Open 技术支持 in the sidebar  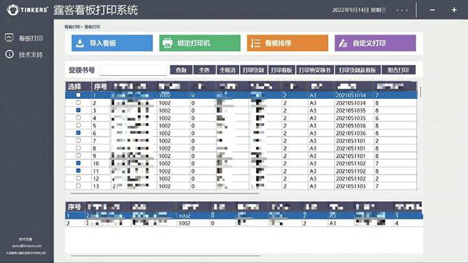point(31,54)
